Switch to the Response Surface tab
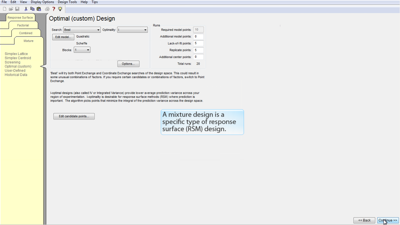The image size is (400, 225). [20, 17]
